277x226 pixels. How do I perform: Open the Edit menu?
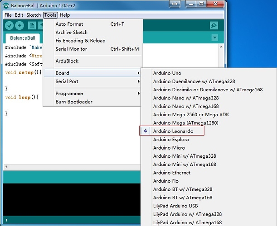[19, 15]
